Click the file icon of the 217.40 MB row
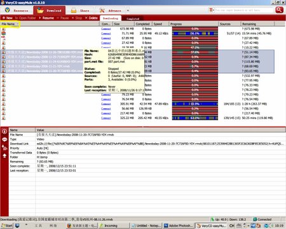 coord(3,113)
